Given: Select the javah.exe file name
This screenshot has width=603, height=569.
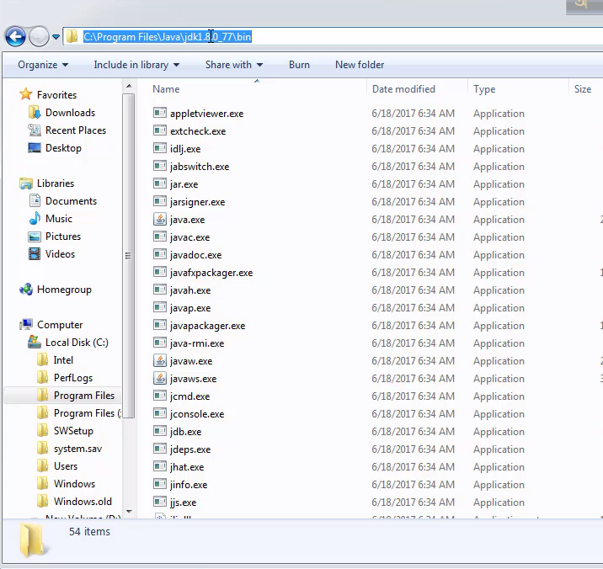Looking at the screenshot, I should 190,290.
